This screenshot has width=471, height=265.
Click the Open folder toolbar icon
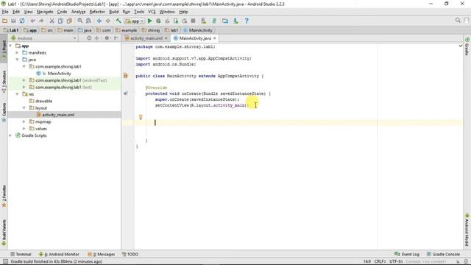click(x=5, y=21)
